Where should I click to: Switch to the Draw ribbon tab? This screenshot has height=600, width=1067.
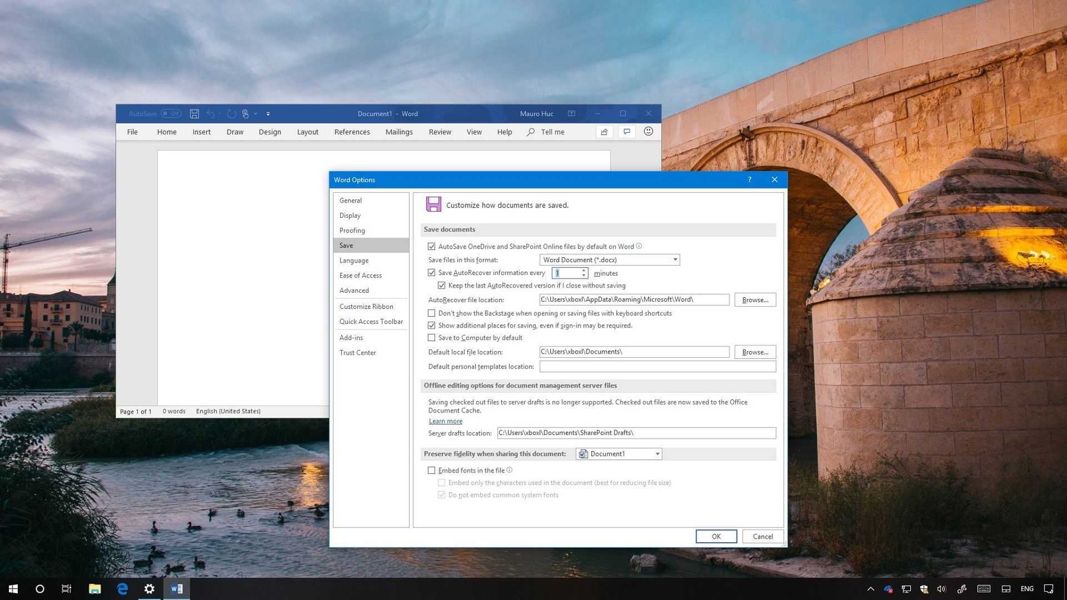235,132
